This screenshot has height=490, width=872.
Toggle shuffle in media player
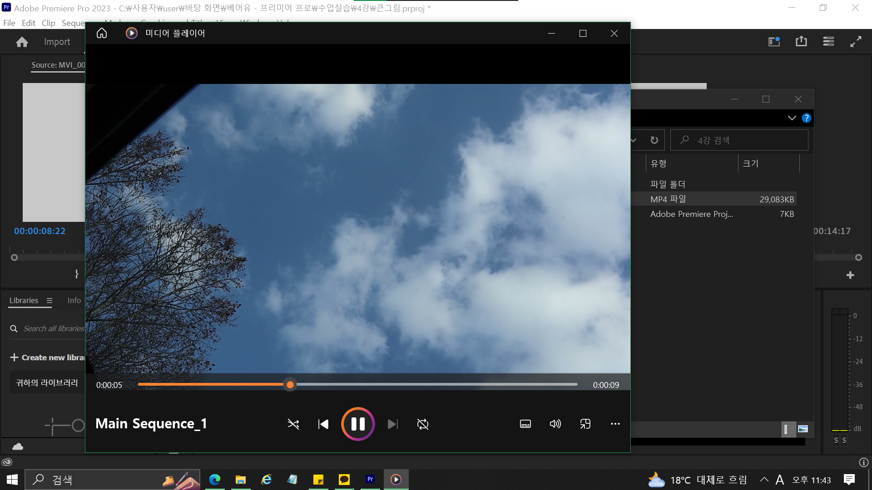point(293,424)
